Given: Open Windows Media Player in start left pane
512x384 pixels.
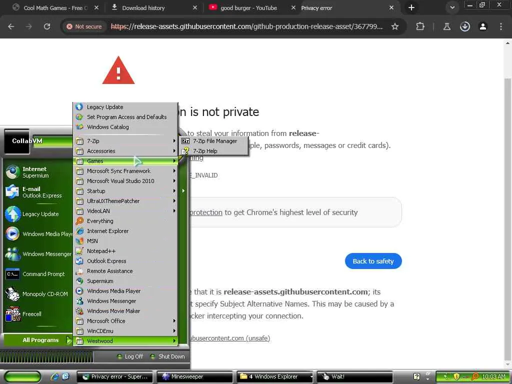Looking at the screenshot, I should coord(37,234).
